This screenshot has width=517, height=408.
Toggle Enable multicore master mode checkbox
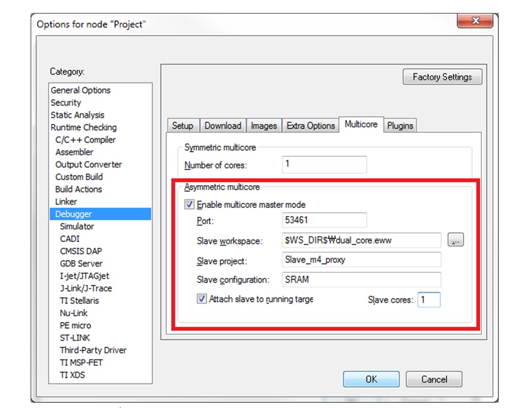[189, 205]
